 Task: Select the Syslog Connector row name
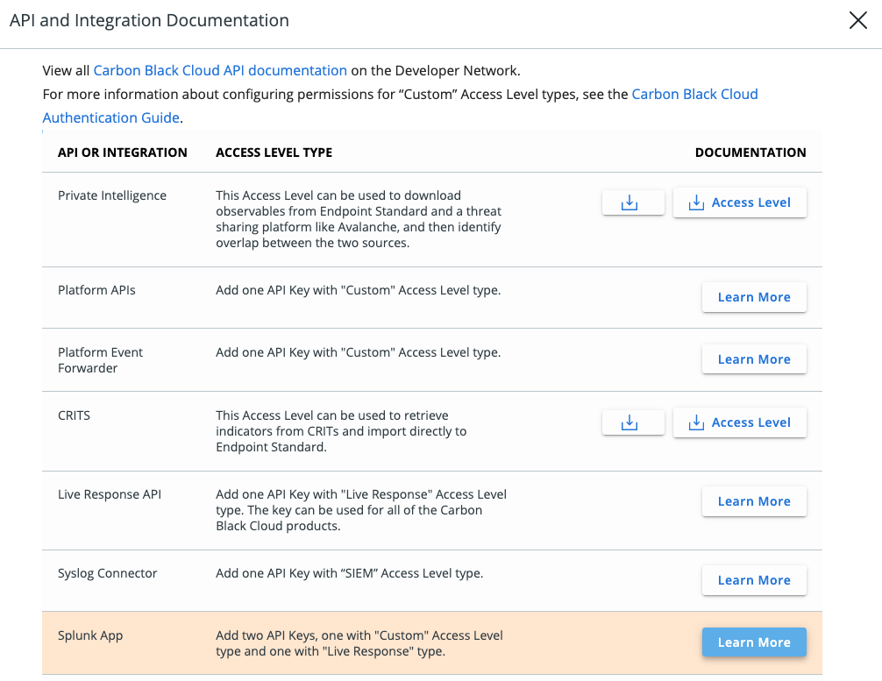108,573
